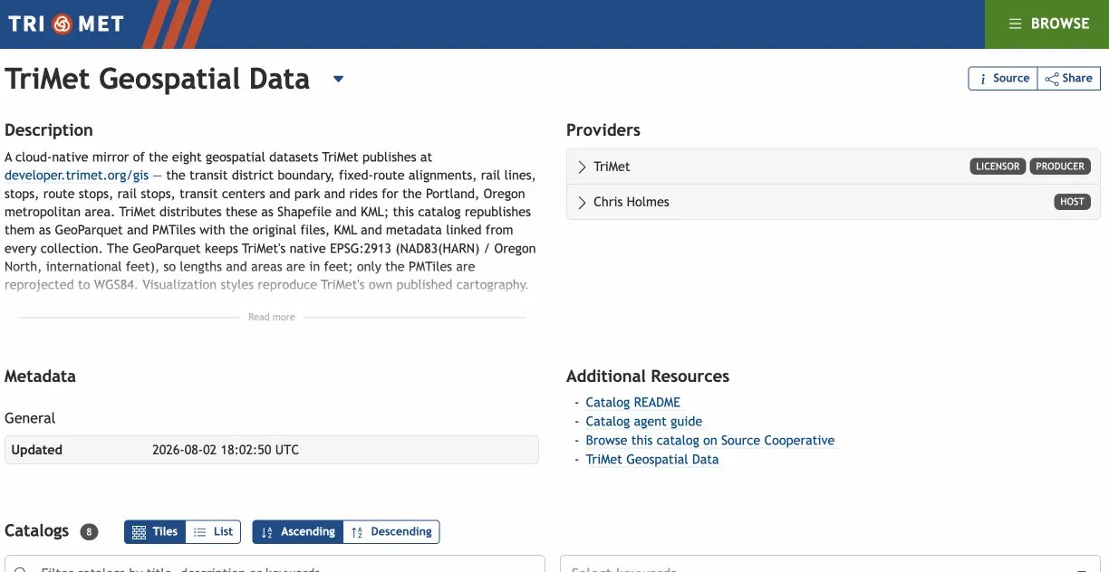Open the Catalog README link
This screenshot has height=572, width=1109.
(632, 403)
